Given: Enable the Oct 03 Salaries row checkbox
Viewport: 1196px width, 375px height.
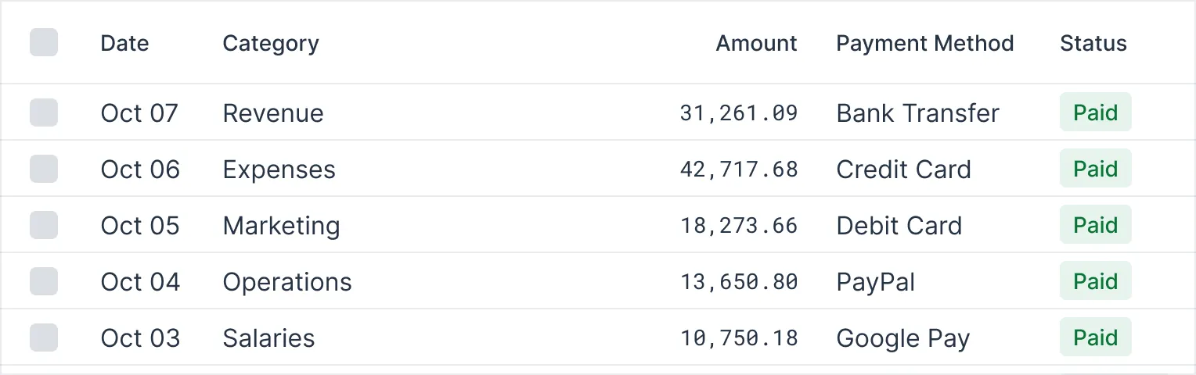Looking at the screenshot, I should [x=44, y=337].
